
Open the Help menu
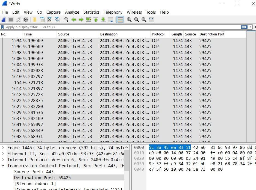[x=164, y=12]
